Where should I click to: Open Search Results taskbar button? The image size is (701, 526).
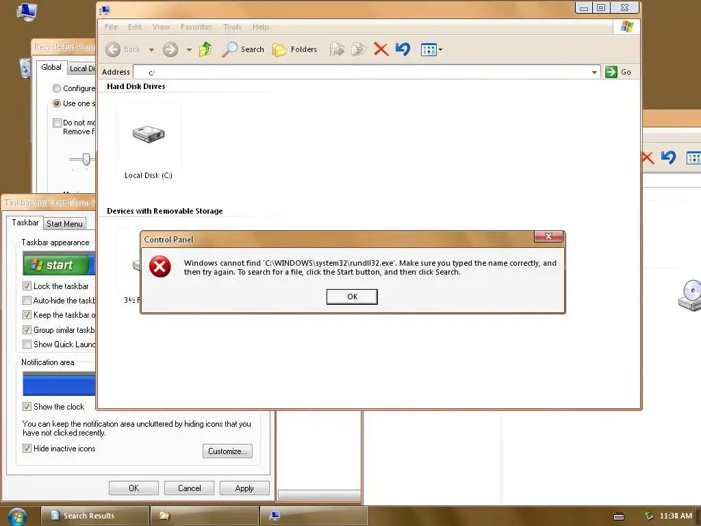[94, 516]
